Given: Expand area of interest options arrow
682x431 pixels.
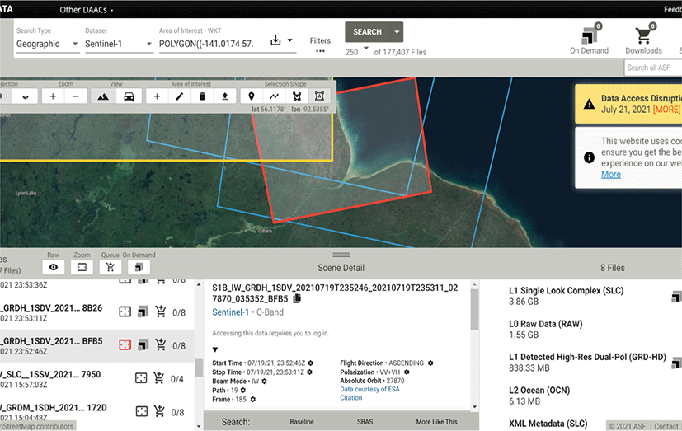Looking at the screenshot, I should click(290, 40).
